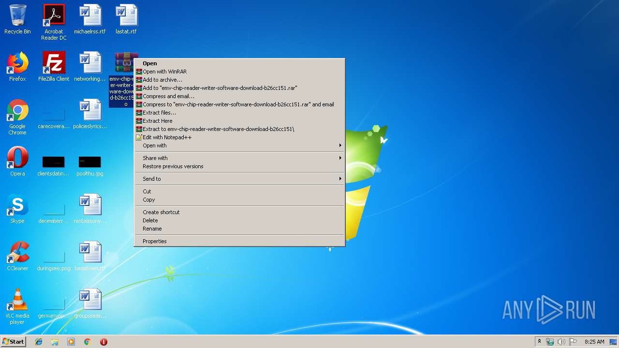
Task: Click the taskbar clock 8:25 AM
Action: (594, 342)
